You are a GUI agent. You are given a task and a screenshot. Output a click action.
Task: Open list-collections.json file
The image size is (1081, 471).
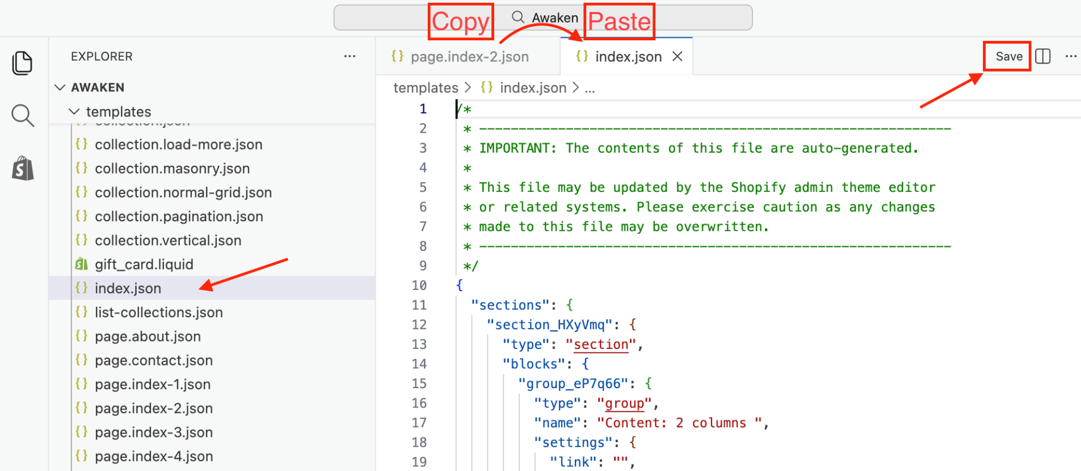[x=158, y=312]
